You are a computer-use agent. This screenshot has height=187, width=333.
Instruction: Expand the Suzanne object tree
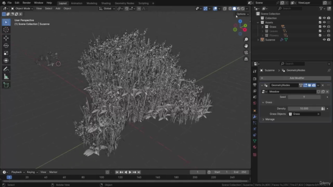tap(258, 40)
